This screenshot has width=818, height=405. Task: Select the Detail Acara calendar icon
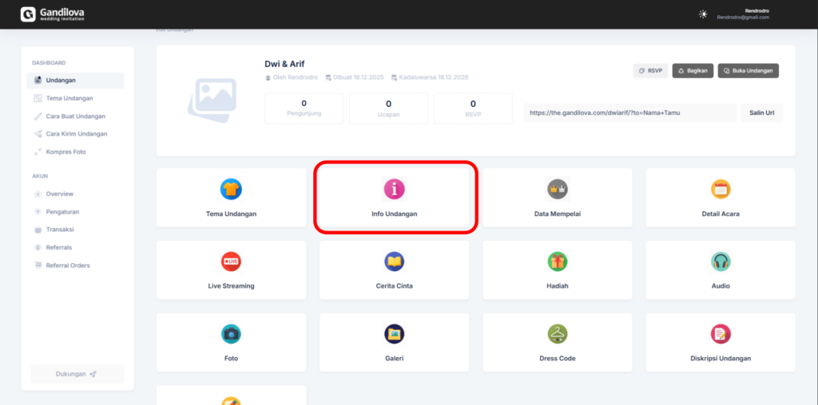[721, 189]
